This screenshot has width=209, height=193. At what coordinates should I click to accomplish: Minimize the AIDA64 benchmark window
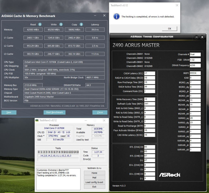pyautogui.click(x=95, y=16)
